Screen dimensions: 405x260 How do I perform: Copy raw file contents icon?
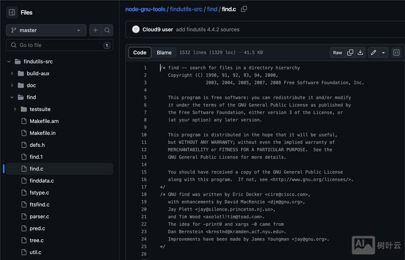click(350, 53)
